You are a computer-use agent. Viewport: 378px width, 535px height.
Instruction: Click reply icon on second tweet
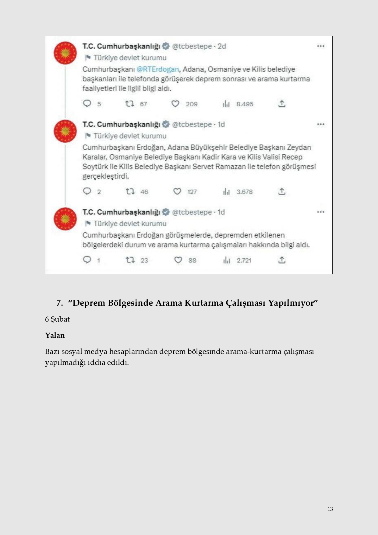[87, 191]
